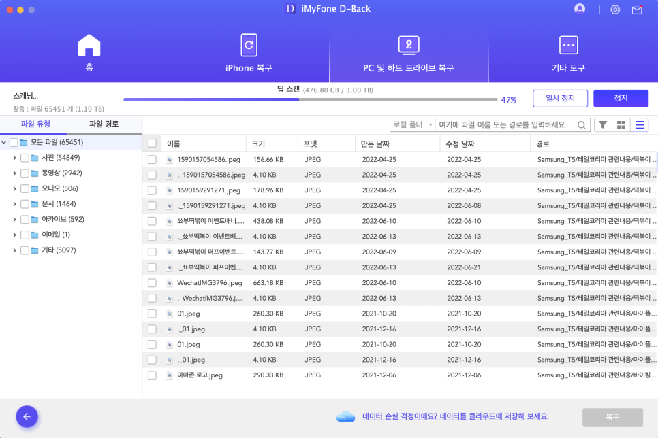Click file icon of 아마존 로고.jpeg

(170, 375)
